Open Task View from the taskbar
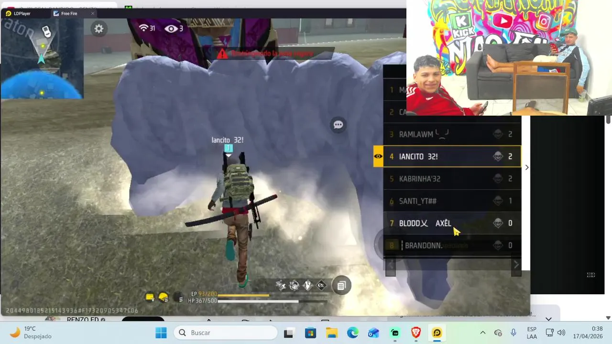 [x=288, y=333]
